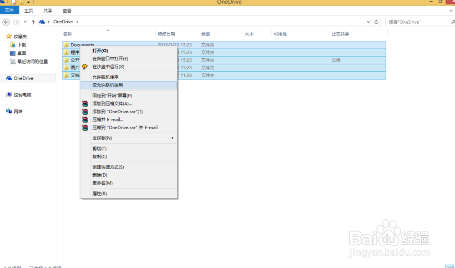The image size is (455, 268).
Task: Choose 仅允许联机使用 from the context menu
Action: point(129,85)
